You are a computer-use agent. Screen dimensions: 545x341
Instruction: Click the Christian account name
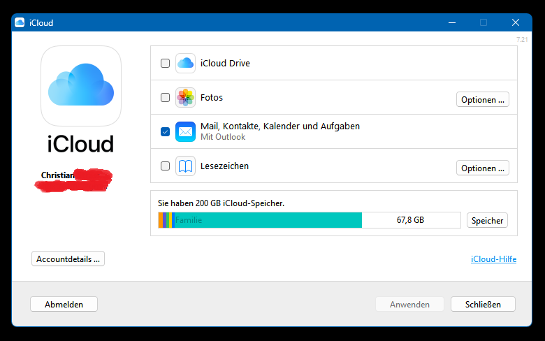(58, 175)
